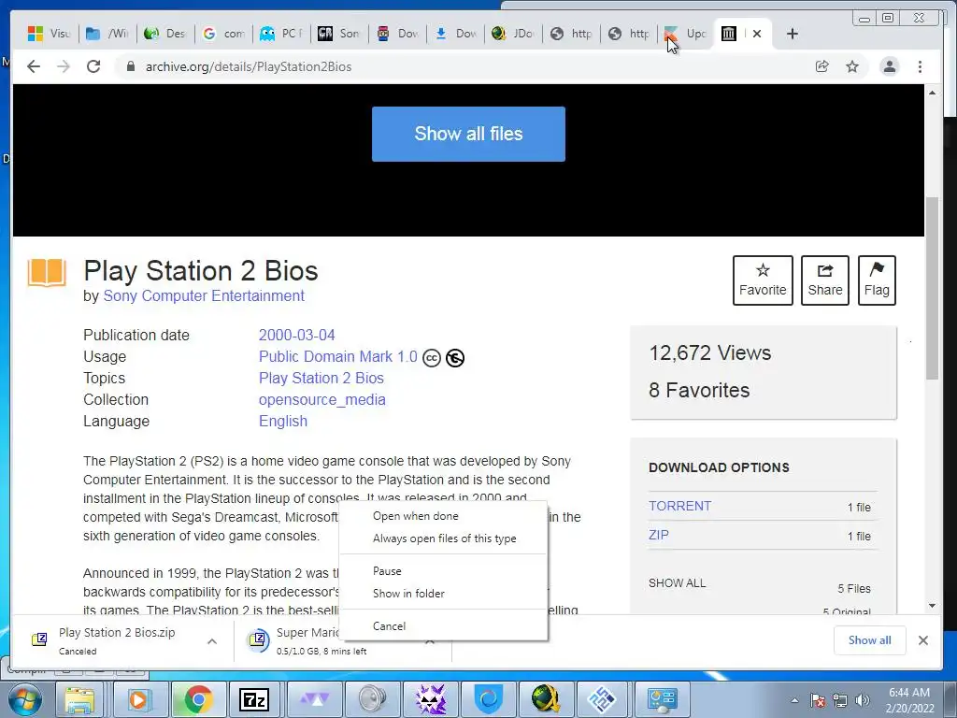Go back to the previous page
Screen dimensions: 957x718
tap(34, 66)
